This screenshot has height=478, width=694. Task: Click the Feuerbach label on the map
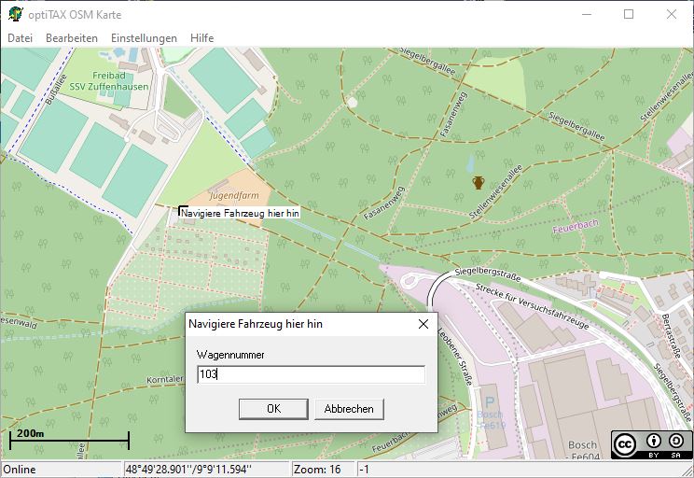pyautogui.click(x=576, y=226)
